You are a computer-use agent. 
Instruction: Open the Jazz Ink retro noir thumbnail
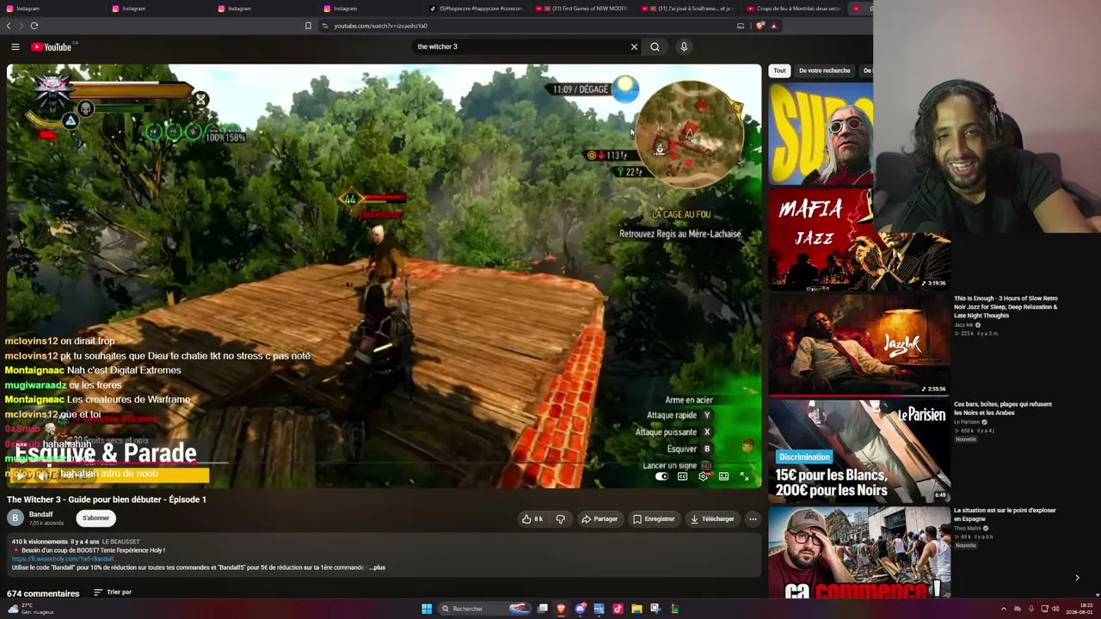pos(858,344)
